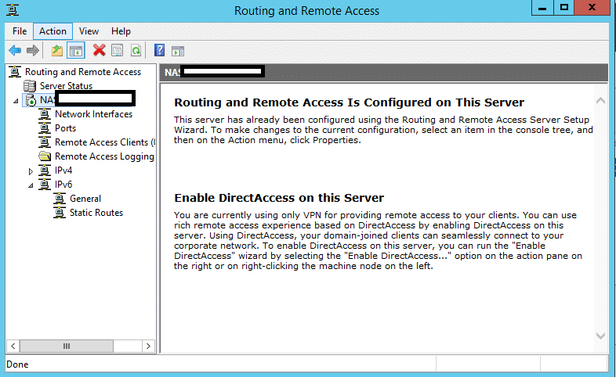Click right arrow of tree horizontal scrollbar
The image size is (616, 377).
[x=148, y=346]
